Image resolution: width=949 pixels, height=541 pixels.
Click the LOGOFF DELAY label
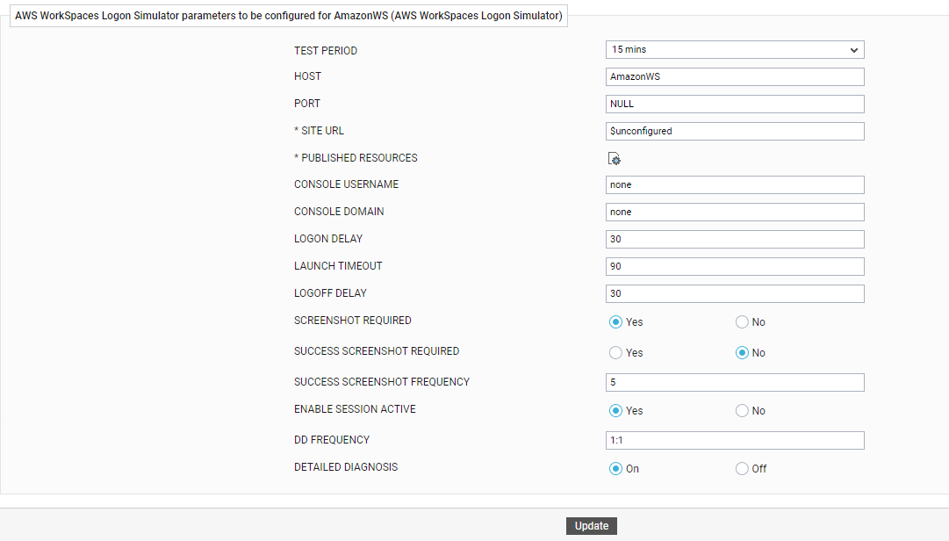(330, 293)
